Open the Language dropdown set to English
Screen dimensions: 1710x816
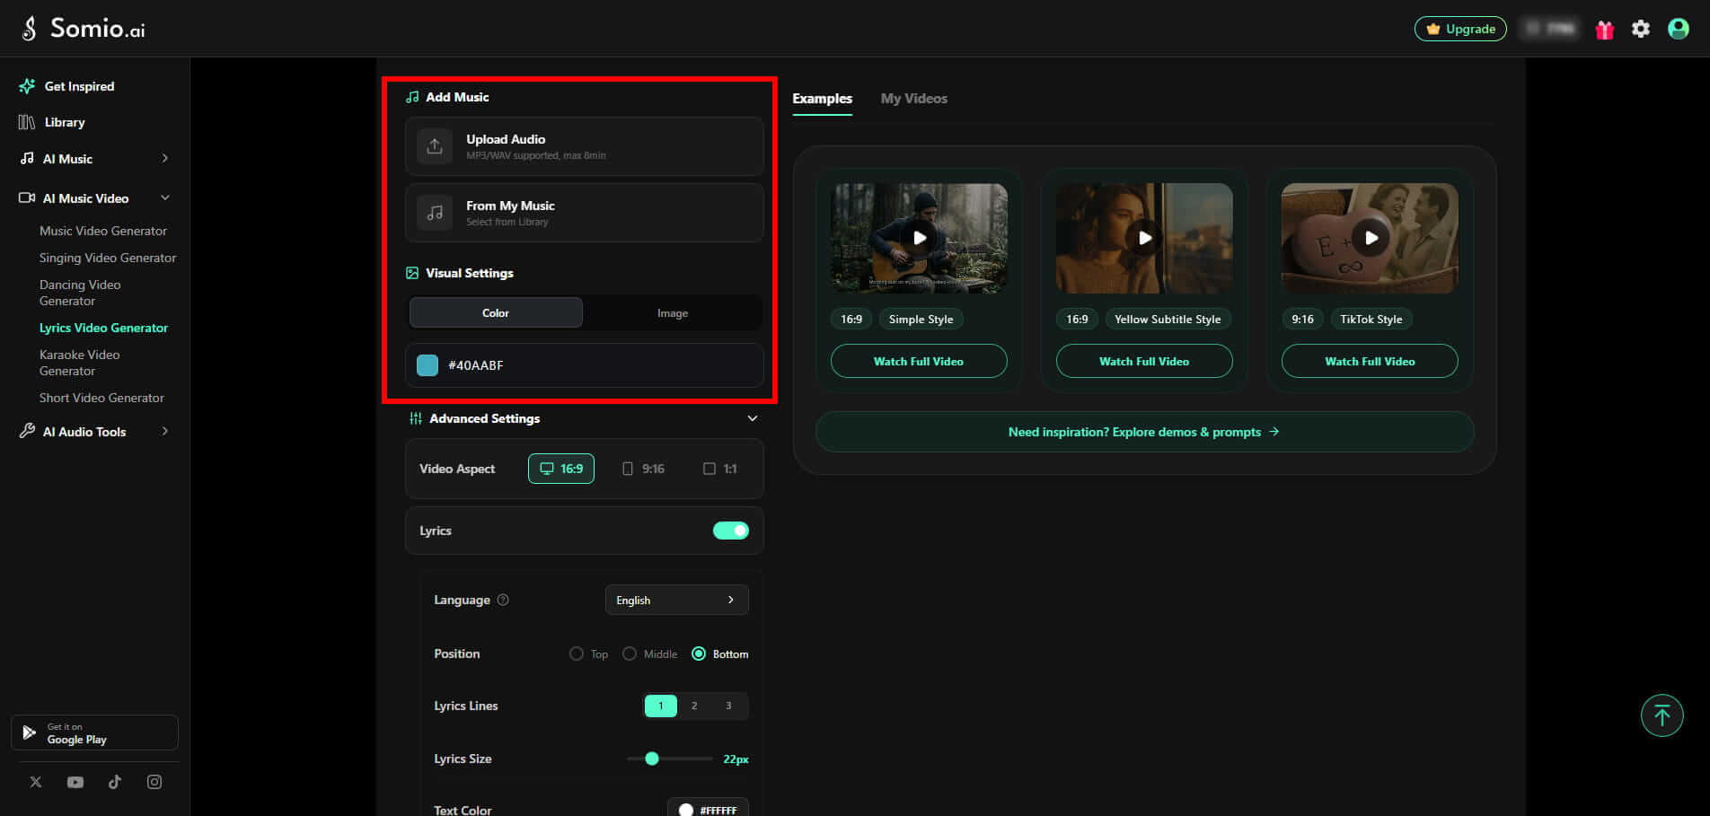click(677, 600)
